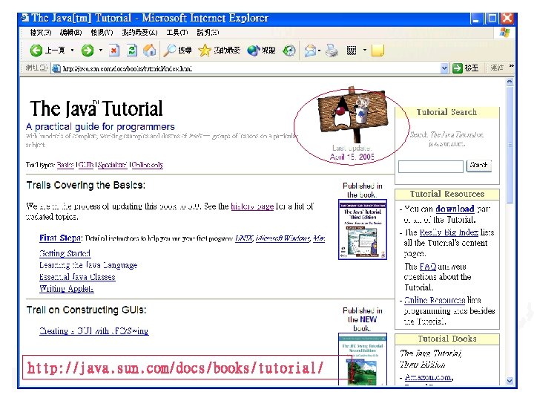Click the Tutorial Search button
Image resolution: width=534 pixels, height=401 pixels.
pyautogui.click(x=478, y=166)
